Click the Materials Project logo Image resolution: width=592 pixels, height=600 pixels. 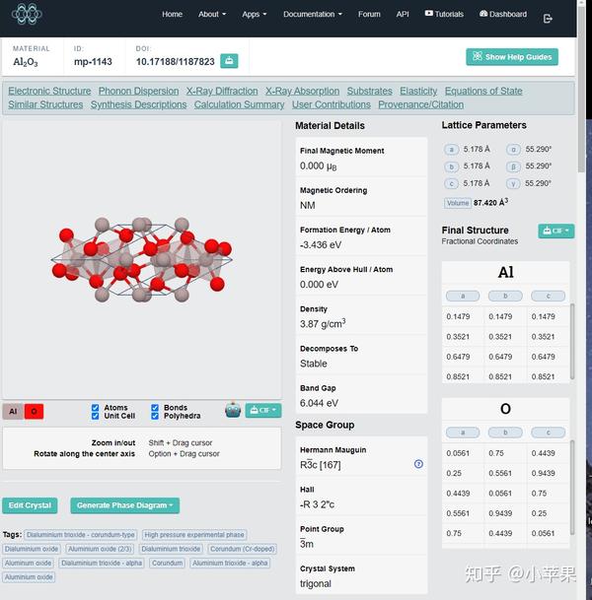pyautogui.click(x=27, y=14)
